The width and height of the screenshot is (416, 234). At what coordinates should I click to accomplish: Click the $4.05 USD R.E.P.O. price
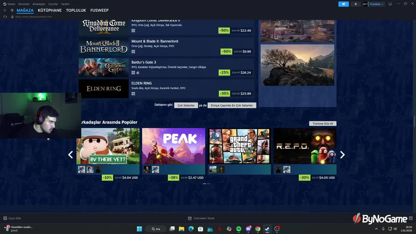pyautogui.click(x=327, y=178)
